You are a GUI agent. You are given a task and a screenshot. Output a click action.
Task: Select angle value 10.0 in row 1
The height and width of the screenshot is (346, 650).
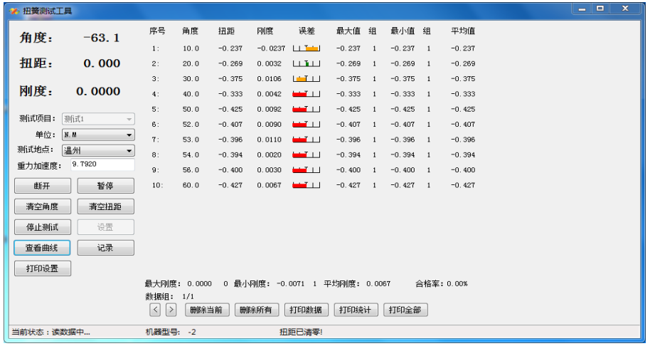tap(191, 48)
